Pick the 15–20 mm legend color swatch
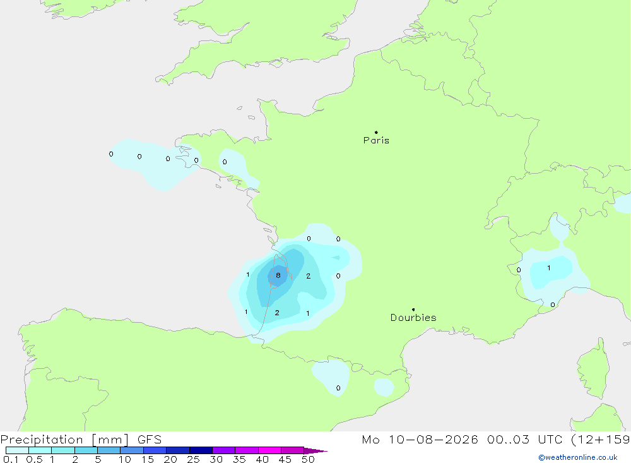This screenshot has height=463, width=631. (155, 450)
